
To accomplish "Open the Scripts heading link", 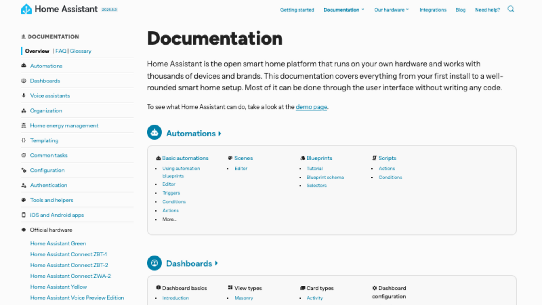I will [x=387, y=158].
